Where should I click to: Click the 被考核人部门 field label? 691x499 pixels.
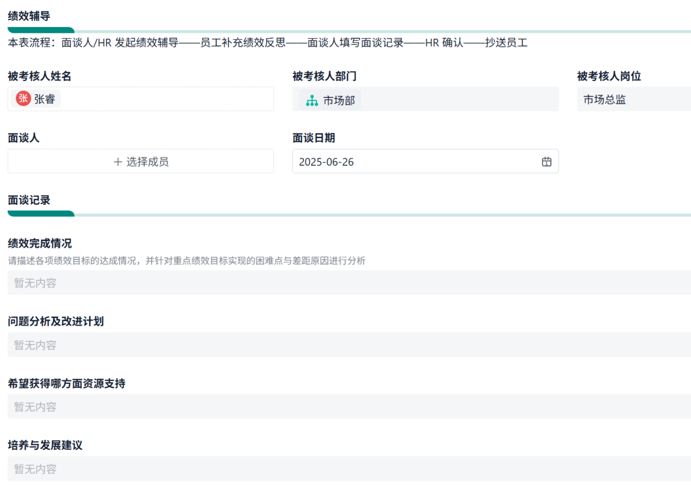click(x=324, y=76)
